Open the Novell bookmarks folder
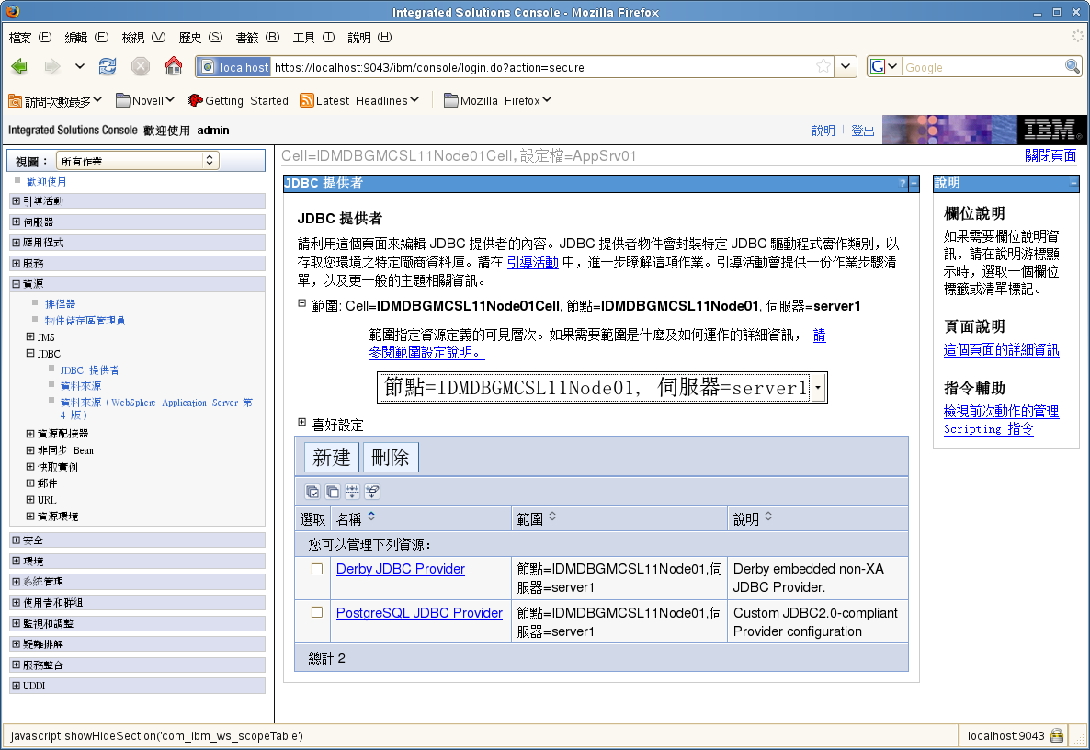This screenshot has height=750, width=1090. coord(144,101)
